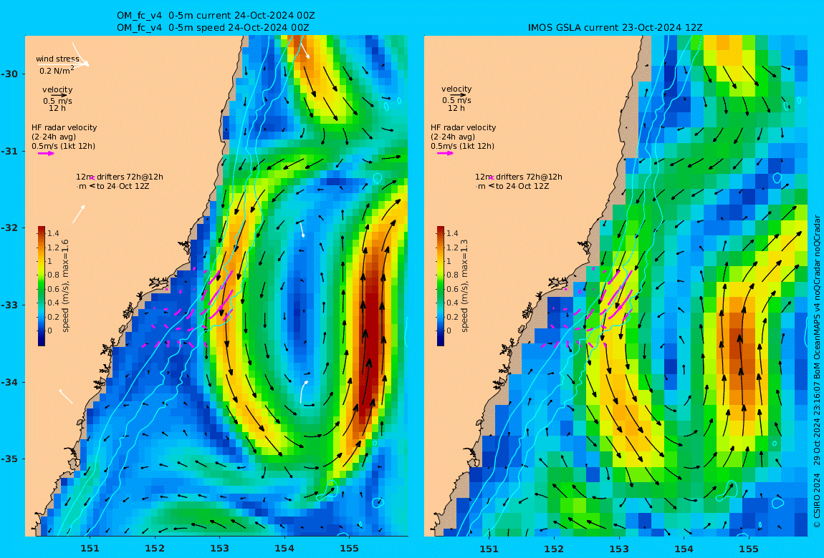Click magenta HF radar legend arrow in IMOS GSLA map

pos(445,153)
